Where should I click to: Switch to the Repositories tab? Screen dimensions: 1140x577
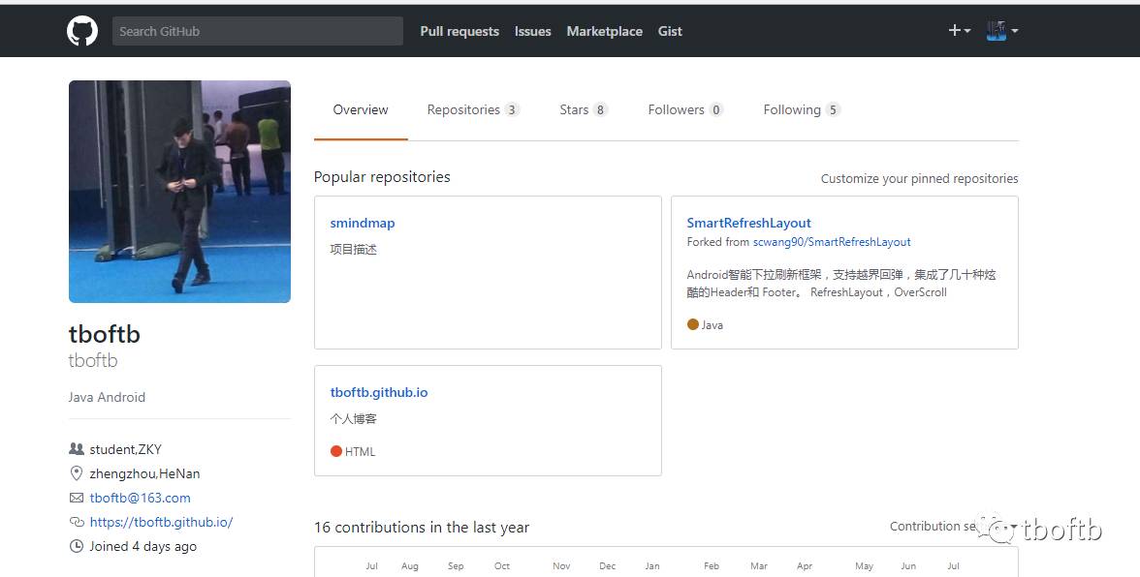click(473, 109)
